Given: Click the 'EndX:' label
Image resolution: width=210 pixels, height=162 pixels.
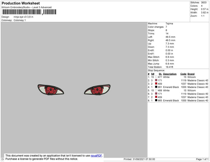Looking at the screenshot, I should pyautogui.click(x=151, y=50).
